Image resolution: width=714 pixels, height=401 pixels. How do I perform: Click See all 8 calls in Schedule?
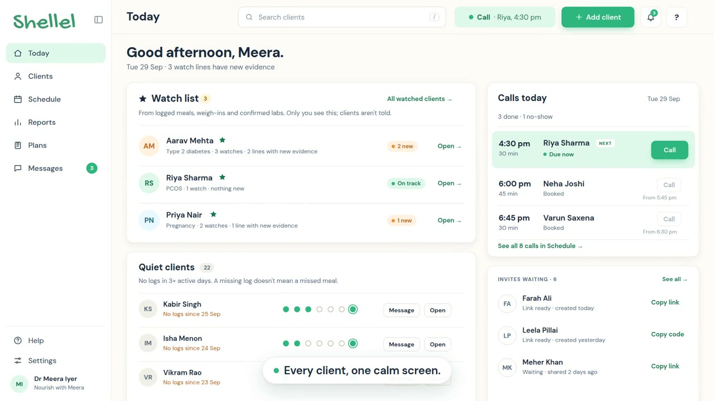[540, 246]
